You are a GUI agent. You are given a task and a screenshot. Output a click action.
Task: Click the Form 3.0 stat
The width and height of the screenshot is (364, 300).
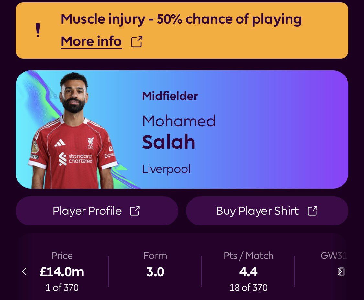click(155, 271)
